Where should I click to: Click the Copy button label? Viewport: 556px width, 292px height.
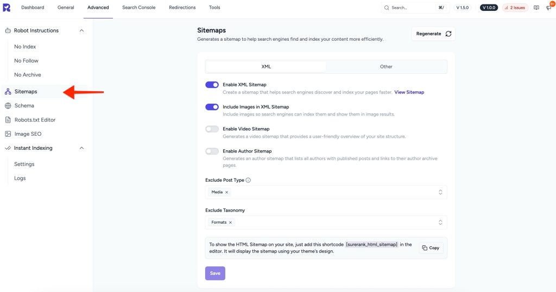tap(434, 248)
